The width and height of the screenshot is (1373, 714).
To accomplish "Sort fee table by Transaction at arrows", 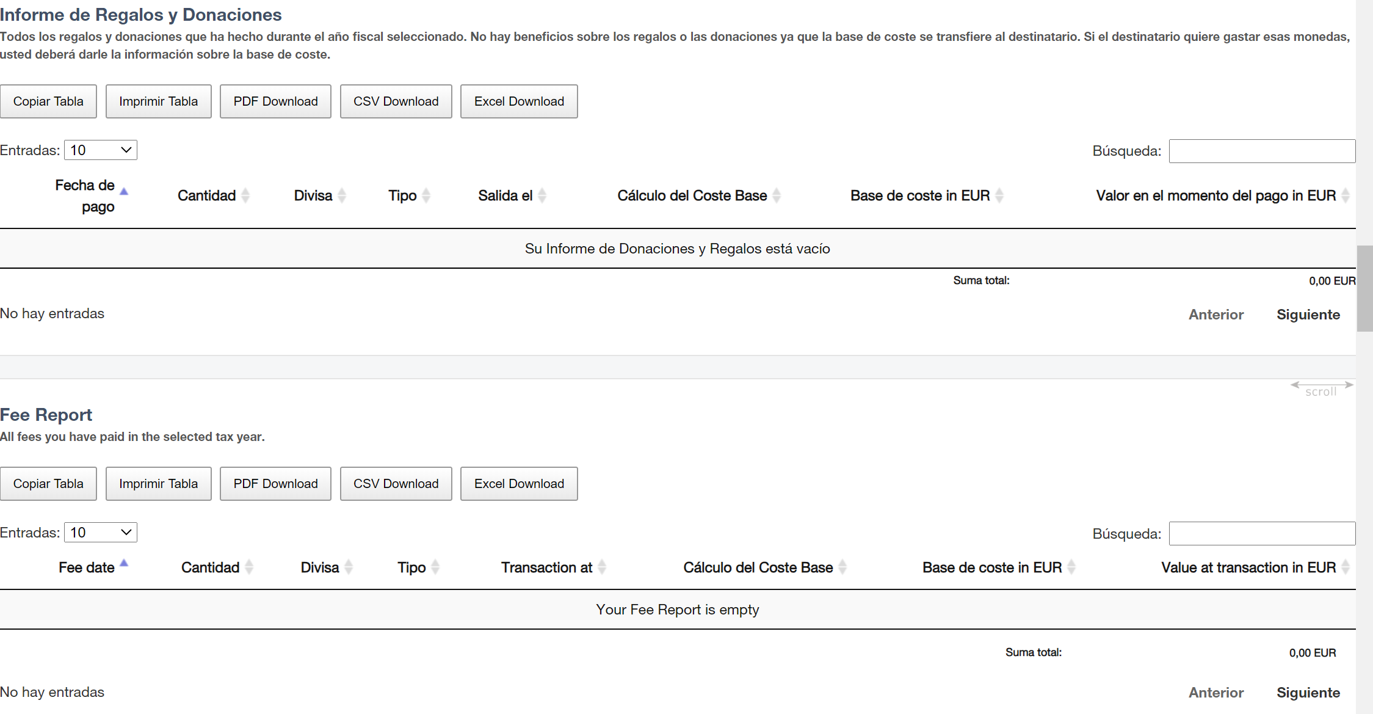I will click(x=602, y=567).
